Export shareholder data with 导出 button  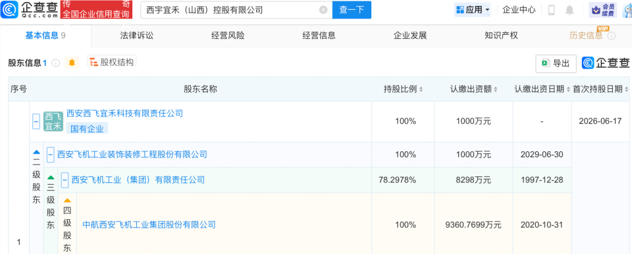[556, 63]
